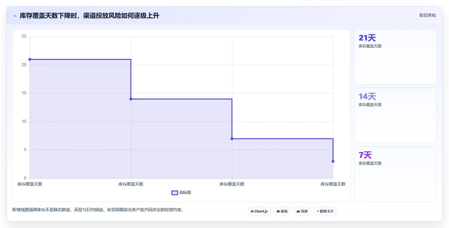
Task: Open the Chart.js chip
Action: pyautogui.click(x=259, y=211)
